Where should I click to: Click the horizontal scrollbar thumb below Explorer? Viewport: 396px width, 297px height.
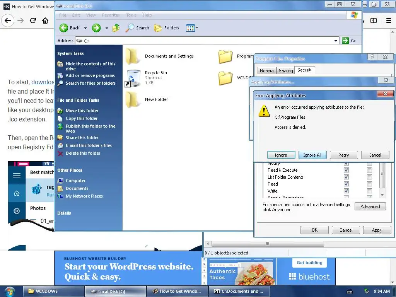pos(268,244)
